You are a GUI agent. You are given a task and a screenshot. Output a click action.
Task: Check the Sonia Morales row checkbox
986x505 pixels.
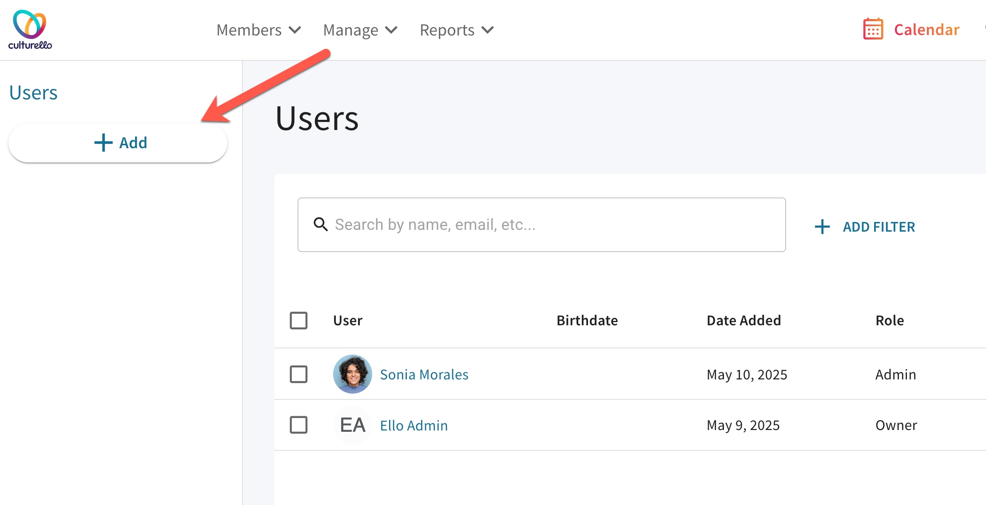[298, 374]
